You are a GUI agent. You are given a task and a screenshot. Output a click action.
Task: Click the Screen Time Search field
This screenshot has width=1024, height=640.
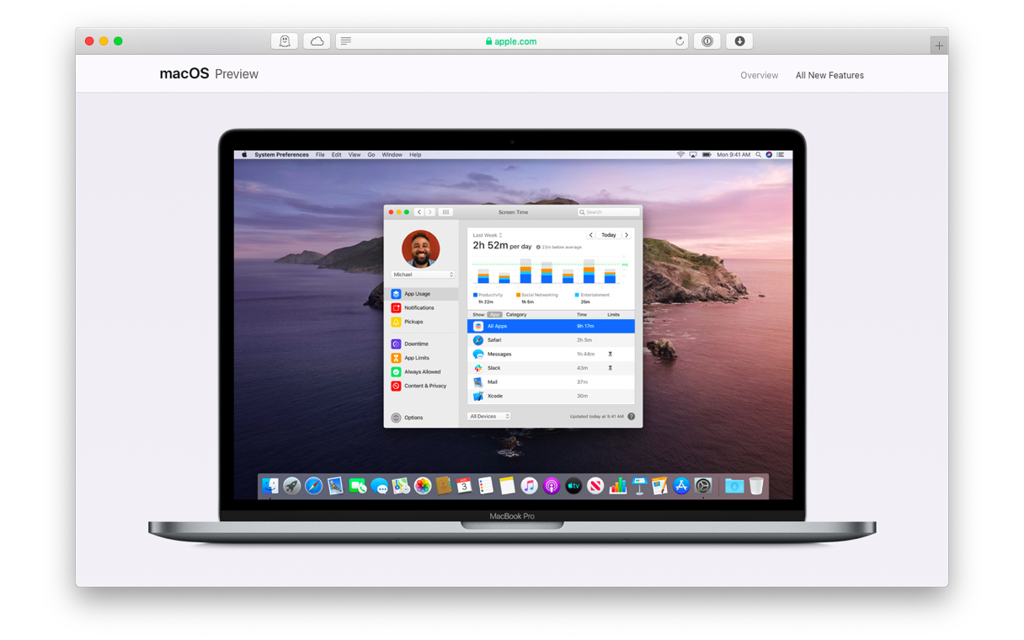click(608, 212)
